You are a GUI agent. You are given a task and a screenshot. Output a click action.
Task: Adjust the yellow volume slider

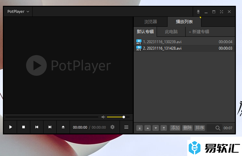click(118, 117)
